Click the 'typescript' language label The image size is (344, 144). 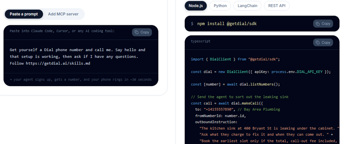201,41
